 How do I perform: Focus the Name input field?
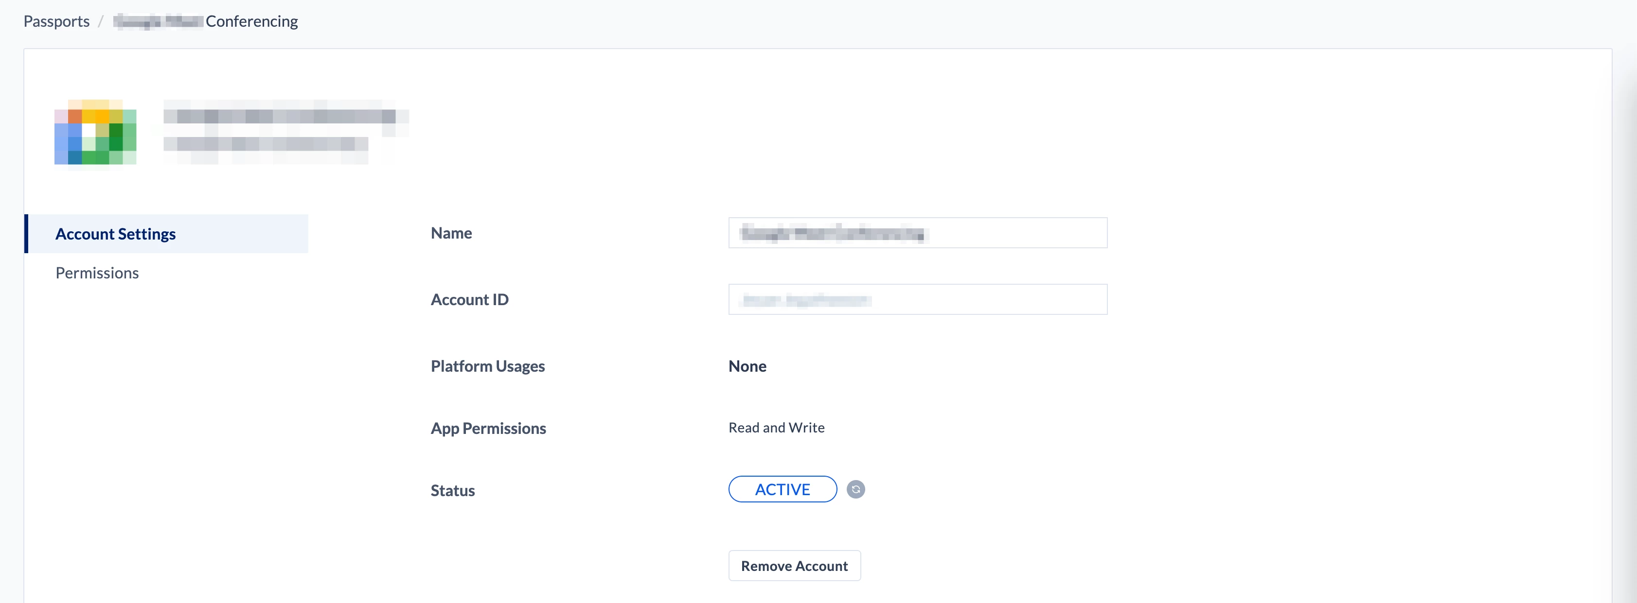917,233
